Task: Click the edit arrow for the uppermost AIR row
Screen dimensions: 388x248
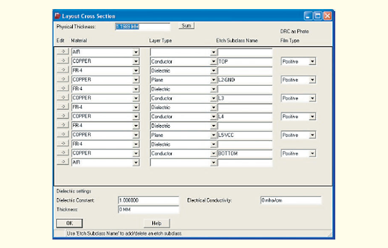Action: tap(62, 51)
